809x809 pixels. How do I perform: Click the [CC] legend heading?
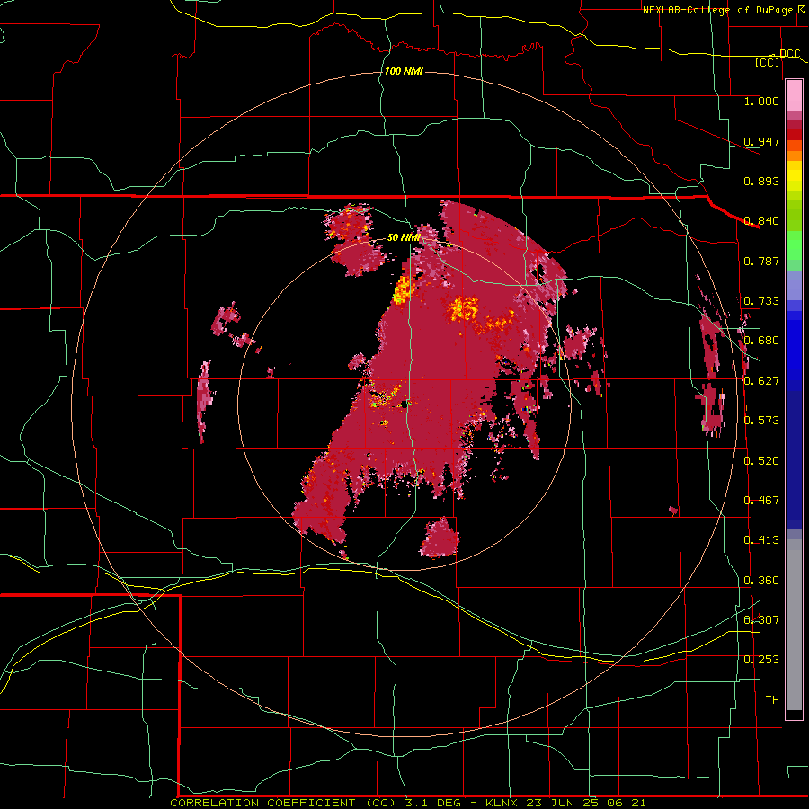(768, 62)
